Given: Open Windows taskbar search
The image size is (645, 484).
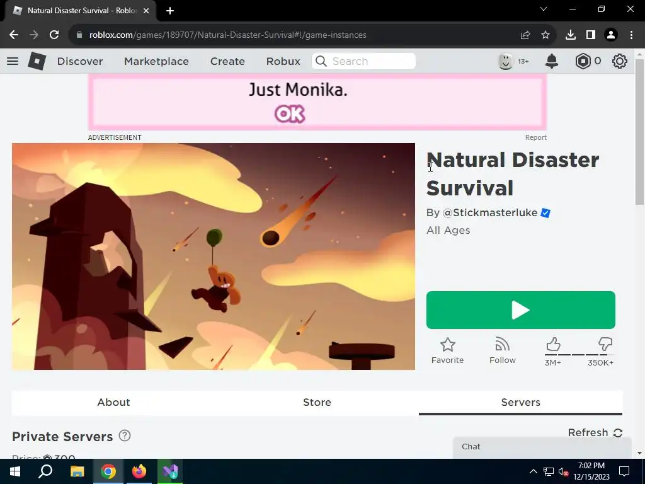Looking at the screenshot, I should pos(45,471).
